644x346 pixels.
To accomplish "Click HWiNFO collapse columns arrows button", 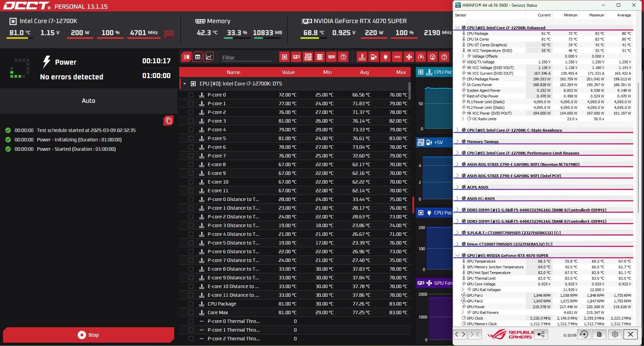I will point(475,334).
